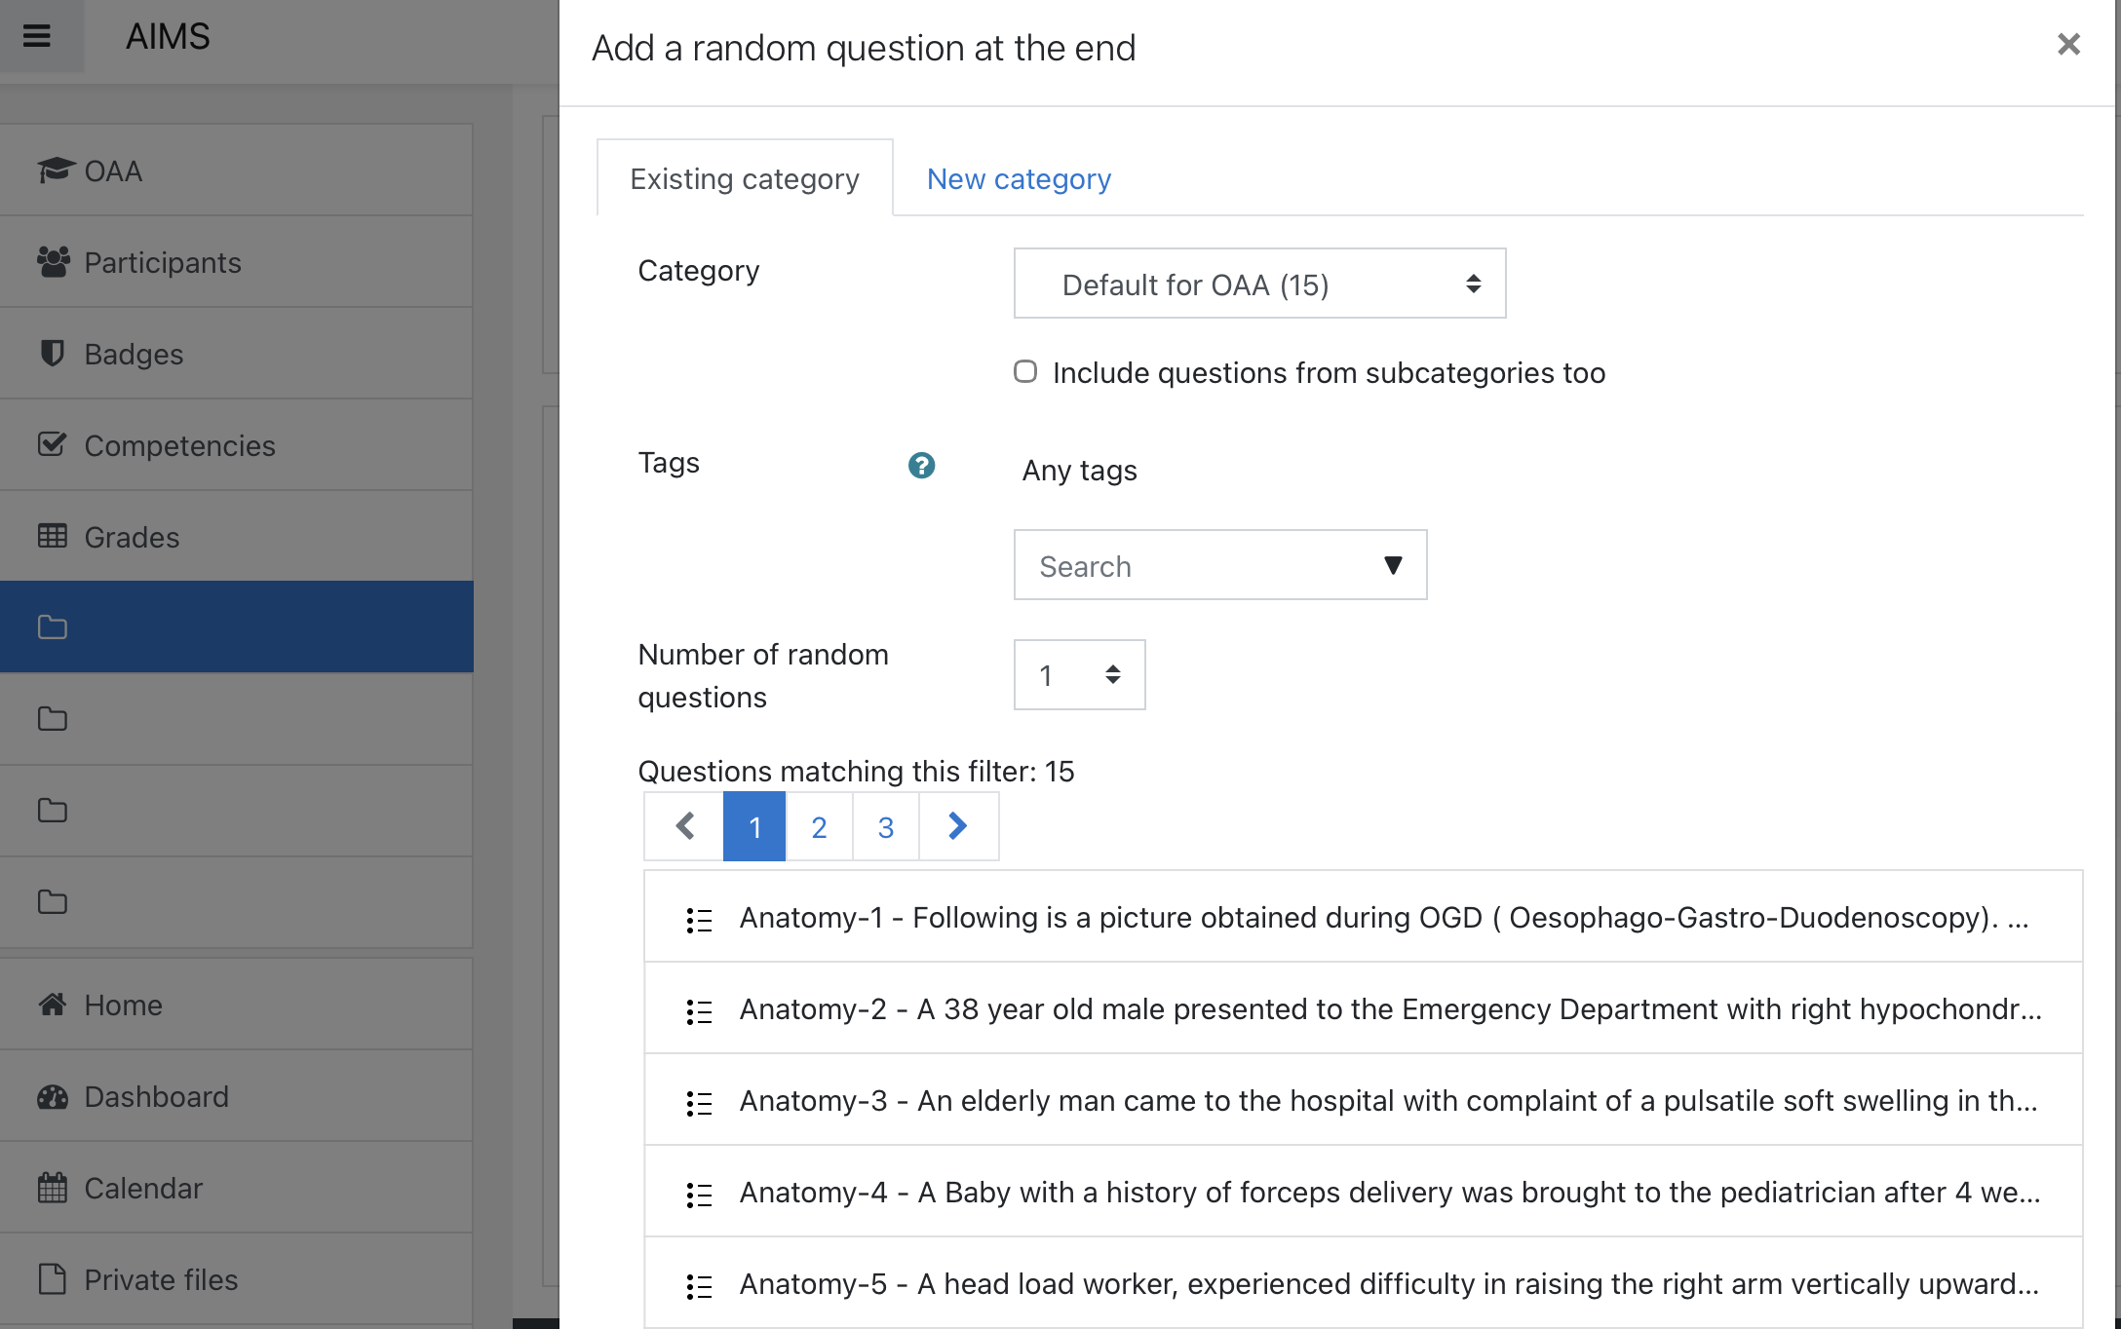This screenshot has height=1329, width=2121.
Task: Click the Dashboard gauge icon in sidebar
Action: coord(53,1097)
